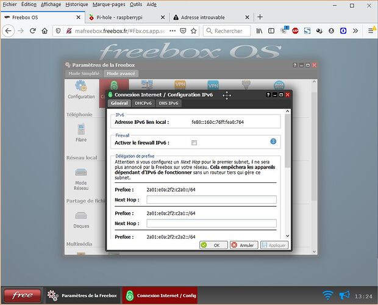
Task: Click the OK button
Action: [x=213, y=245]
